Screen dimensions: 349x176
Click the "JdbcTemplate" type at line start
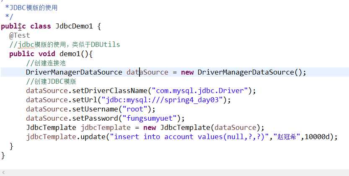click(x=51, y=127)
